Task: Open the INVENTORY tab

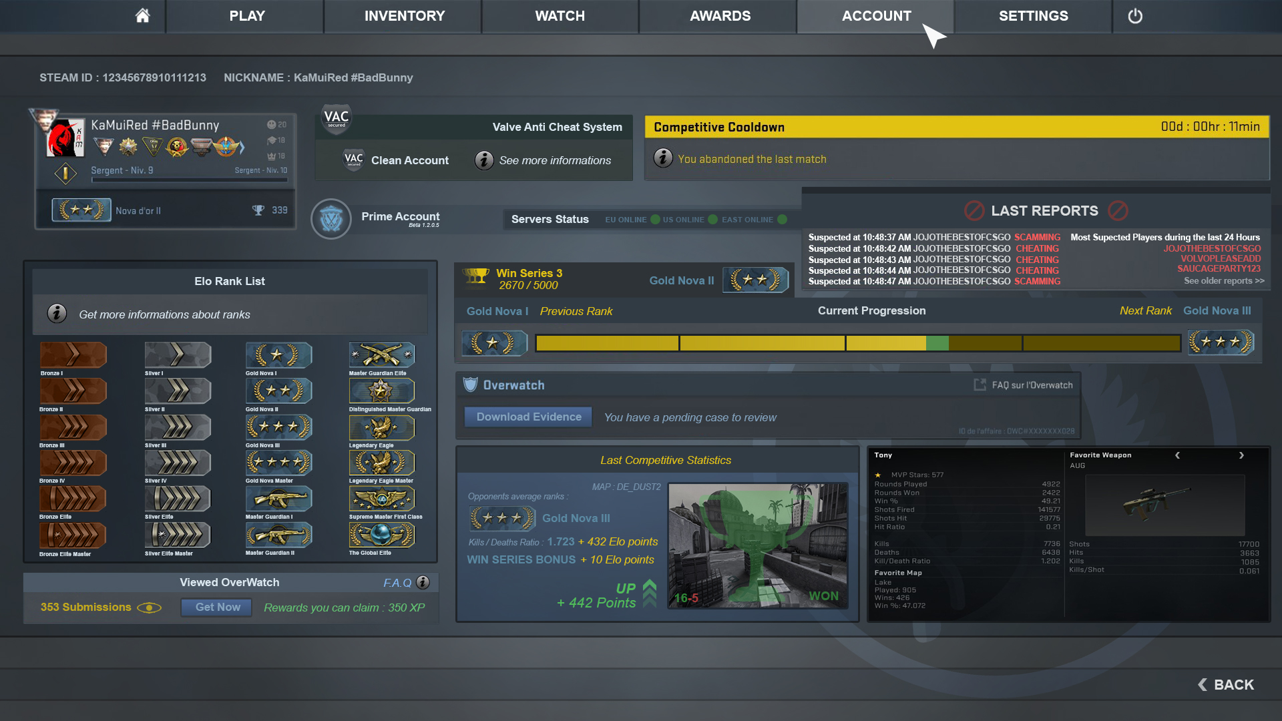Action: 405,16
